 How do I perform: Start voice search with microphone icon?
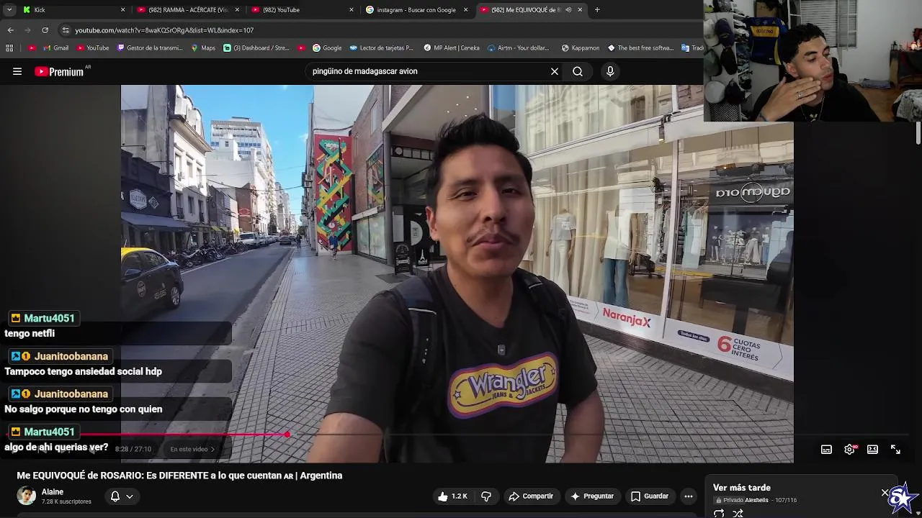[x=610, y=71]
